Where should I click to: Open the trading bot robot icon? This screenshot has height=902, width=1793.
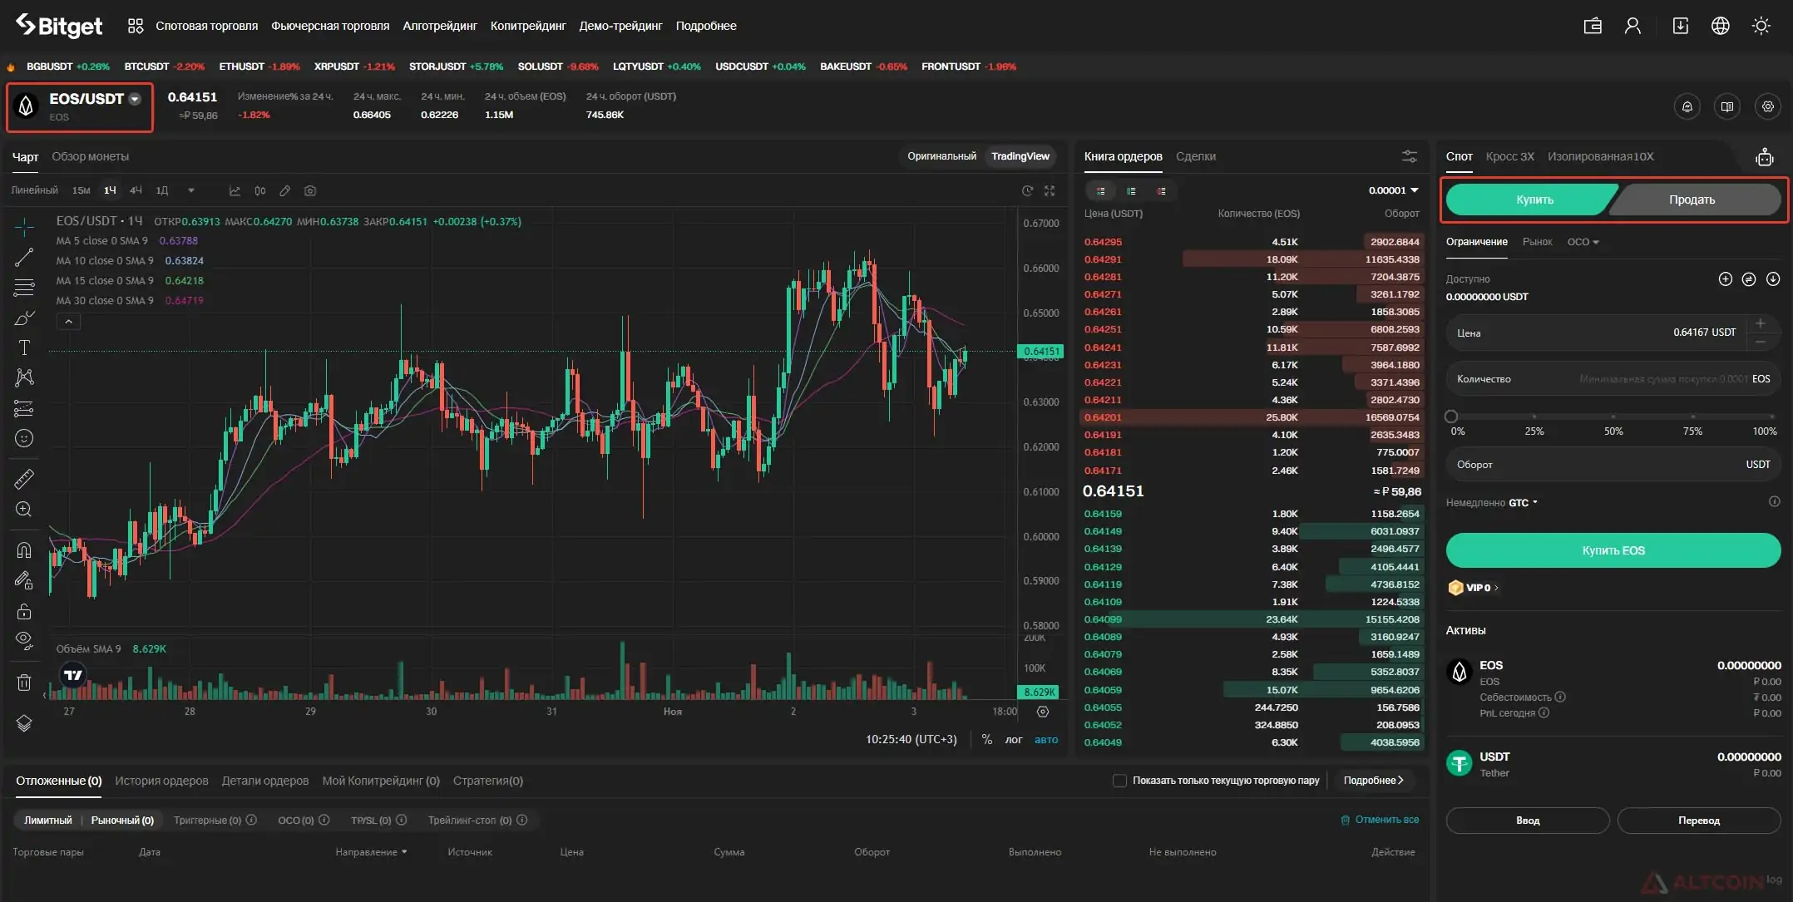[1765, 157]
